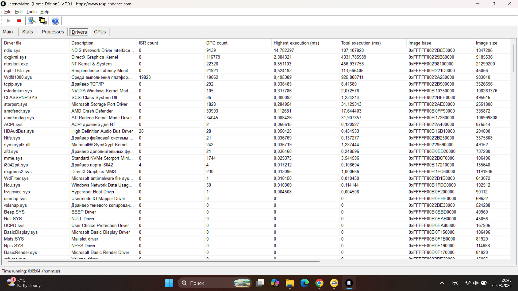This screenshot has height=291, width=518.
Task: Open the network Wi-Fi tray icon
Action: (468, 283)
